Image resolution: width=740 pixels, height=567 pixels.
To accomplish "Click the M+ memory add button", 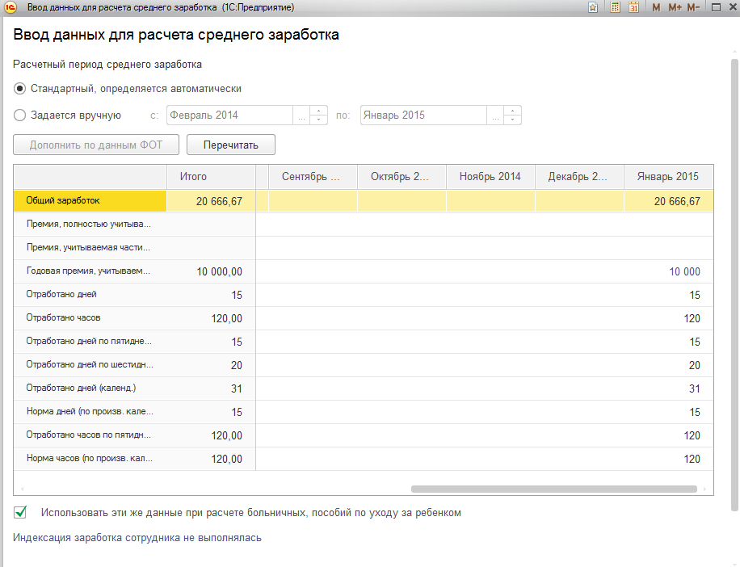I will tap(675, 7).
